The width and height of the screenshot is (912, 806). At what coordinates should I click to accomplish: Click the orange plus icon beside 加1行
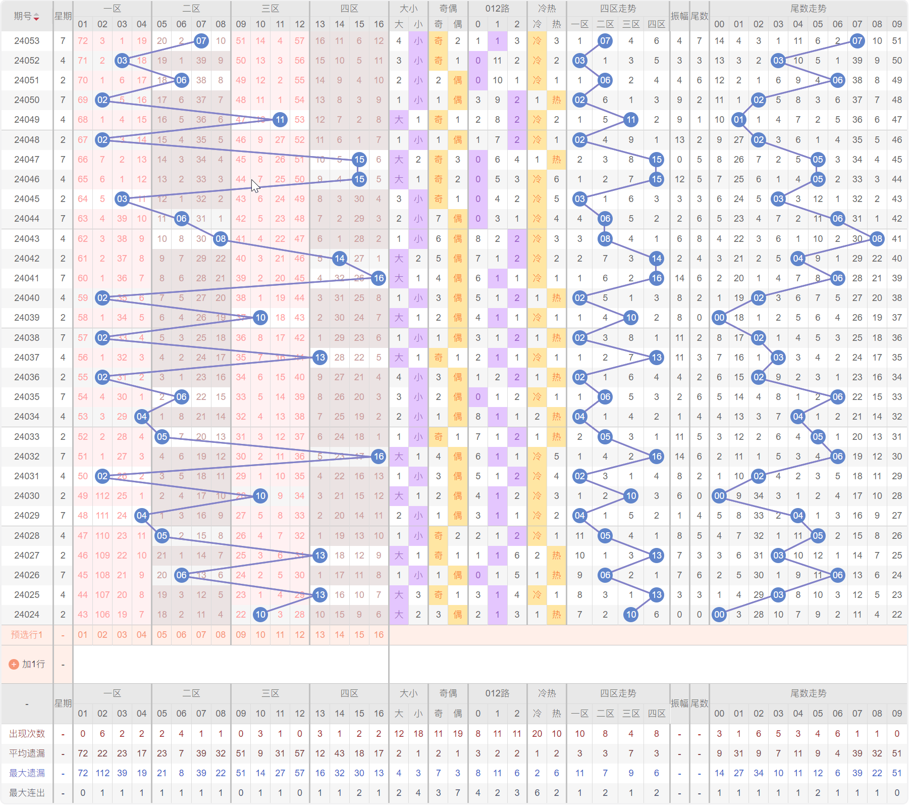click(14, 665)
